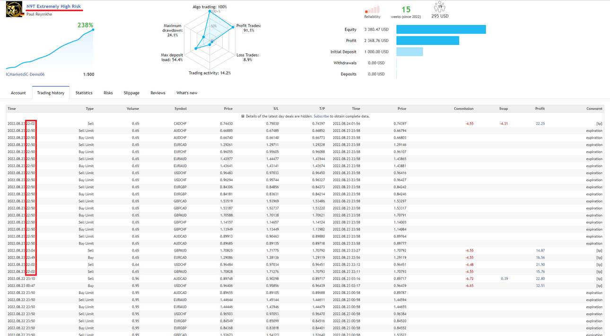Click the 295 USD subscription price
610x336 pixels.
(x=440, y=16)
